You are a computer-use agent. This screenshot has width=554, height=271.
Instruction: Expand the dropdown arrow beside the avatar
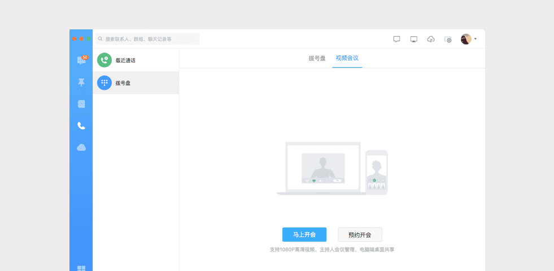(x=476, y=39)
